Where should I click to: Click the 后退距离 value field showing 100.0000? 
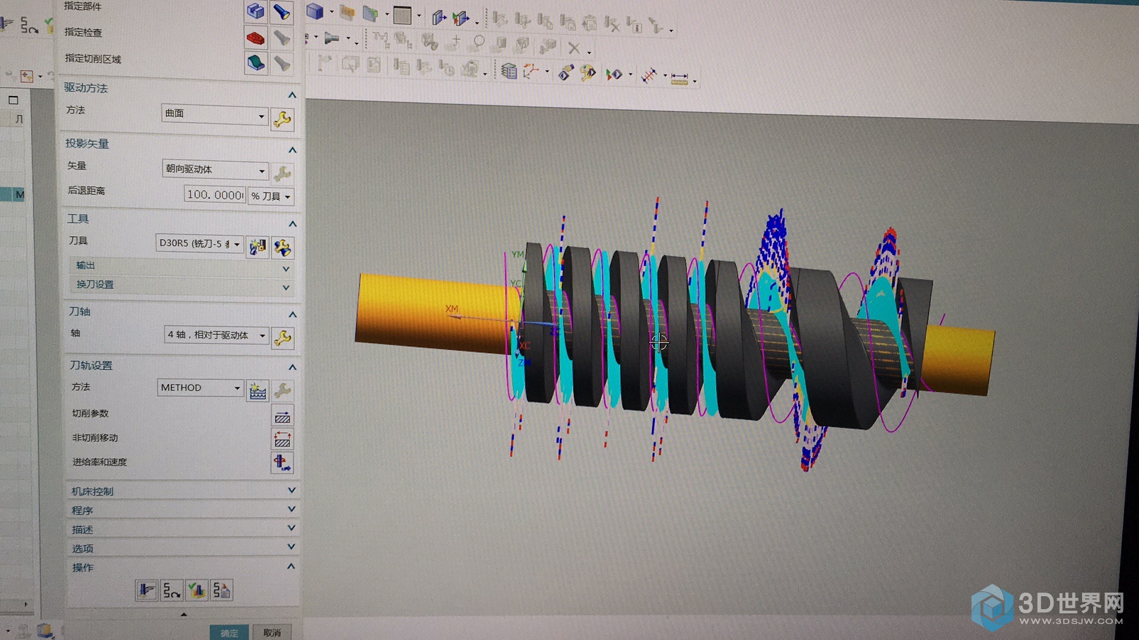[x=215, y=194]
